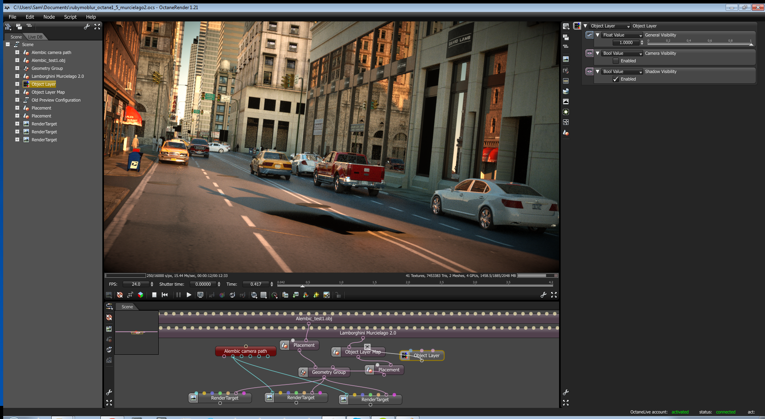765x419 pixels.
Task: Open the Float Value type dropdown
Action: click(621, 35)
